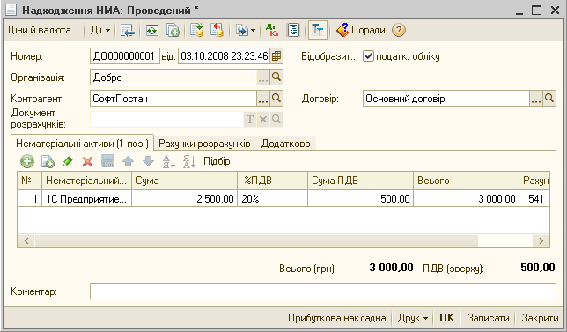Click the Прибуткова накладна button
The image size is (567, 332).
point(336,318)
